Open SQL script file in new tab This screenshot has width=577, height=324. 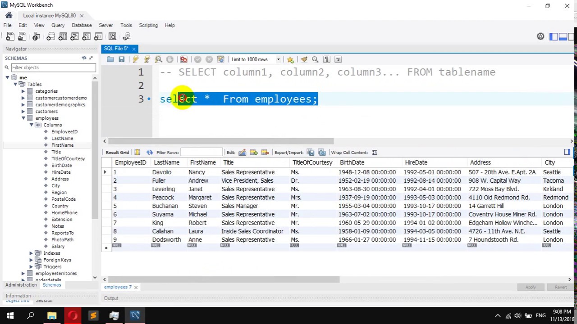point(21,36)
